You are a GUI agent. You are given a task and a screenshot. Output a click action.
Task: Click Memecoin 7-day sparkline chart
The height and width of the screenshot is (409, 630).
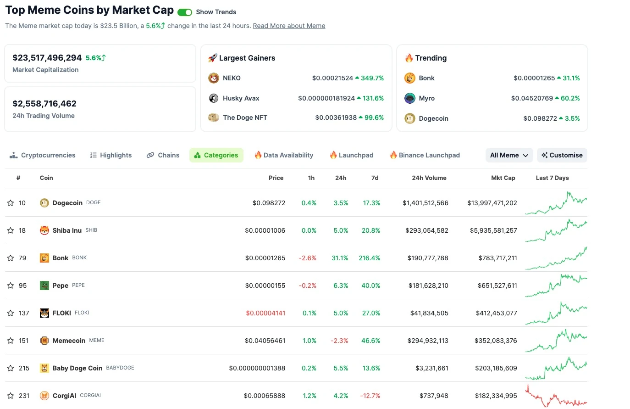coord(556,341)
